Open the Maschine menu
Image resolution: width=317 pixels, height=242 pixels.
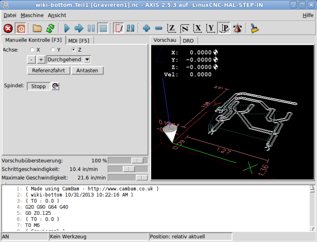coord(32,15)
